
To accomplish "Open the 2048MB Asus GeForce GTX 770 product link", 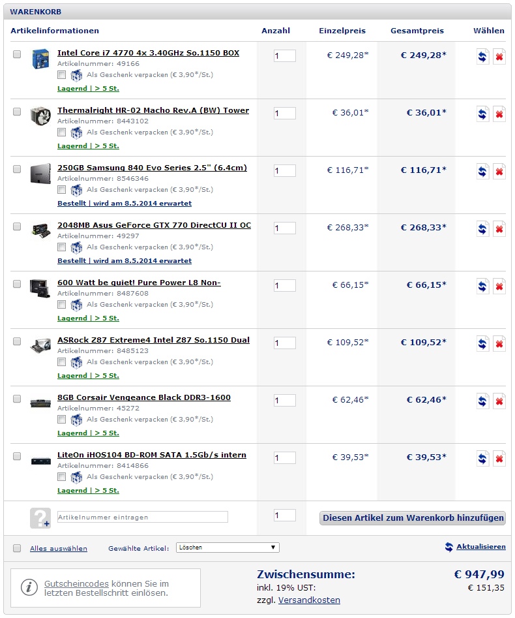I will click(x=154, y=225).
